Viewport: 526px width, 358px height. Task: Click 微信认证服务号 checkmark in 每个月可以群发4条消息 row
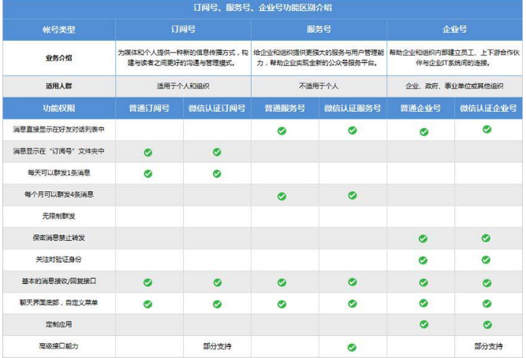coord(353,195)
